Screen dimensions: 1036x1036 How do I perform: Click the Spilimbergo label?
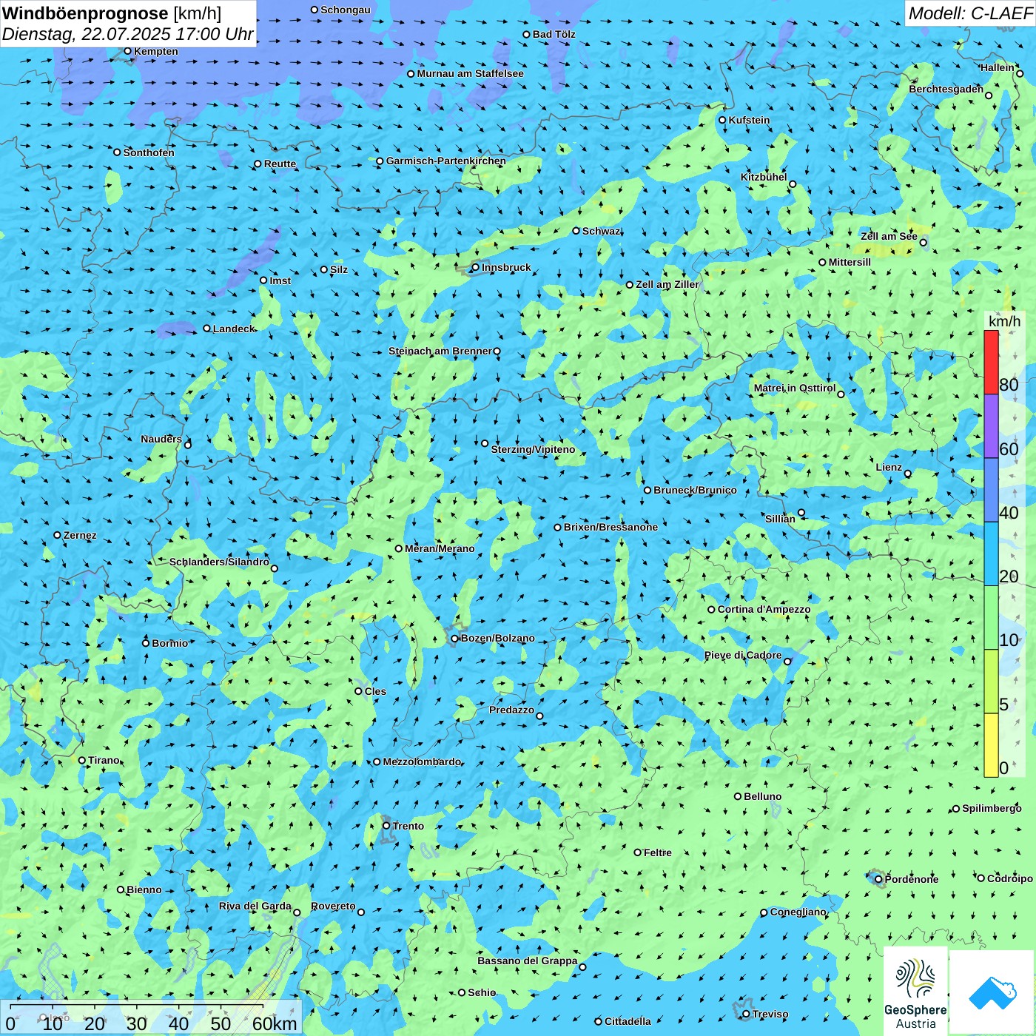tap(992, 808)
